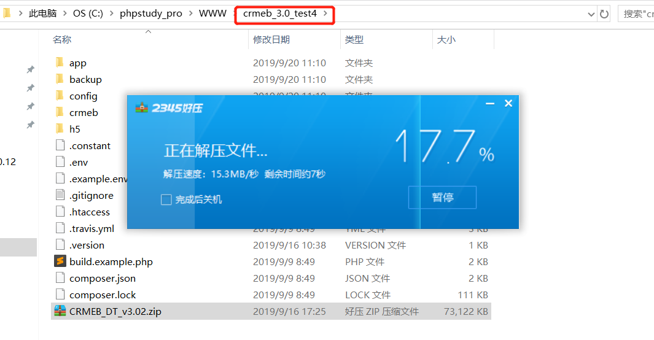Click the .env file icon
Screen dimensions: 654x340
click(x=60, y=162)
